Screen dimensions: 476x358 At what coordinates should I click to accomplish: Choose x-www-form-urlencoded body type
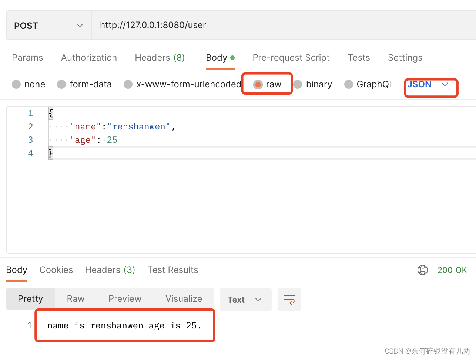tap(182, 84)
